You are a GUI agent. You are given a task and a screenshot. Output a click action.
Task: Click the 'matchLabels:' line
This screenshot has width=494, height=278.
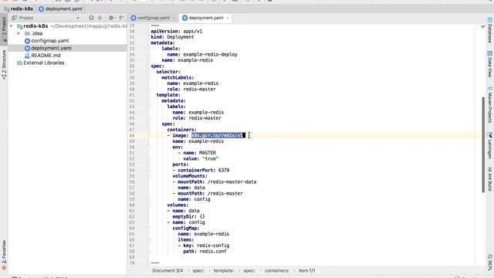178,77
